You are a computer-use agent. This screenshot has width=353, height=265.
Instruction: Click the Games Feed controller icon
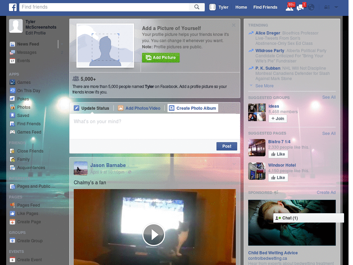coord(12,132)
